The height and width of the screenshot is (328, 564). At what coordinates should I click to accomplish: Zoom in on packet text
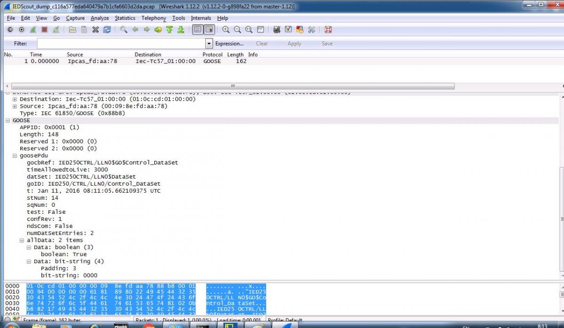point(226,30)
